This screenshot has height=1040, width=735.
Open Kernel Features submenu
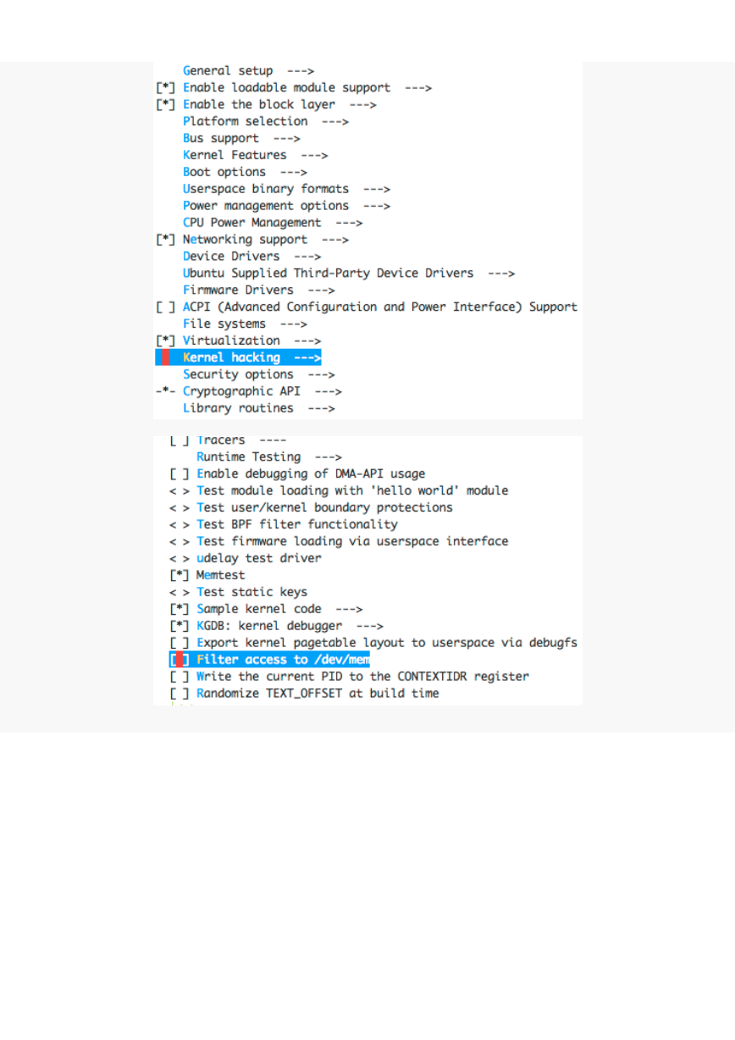[256, 156]
